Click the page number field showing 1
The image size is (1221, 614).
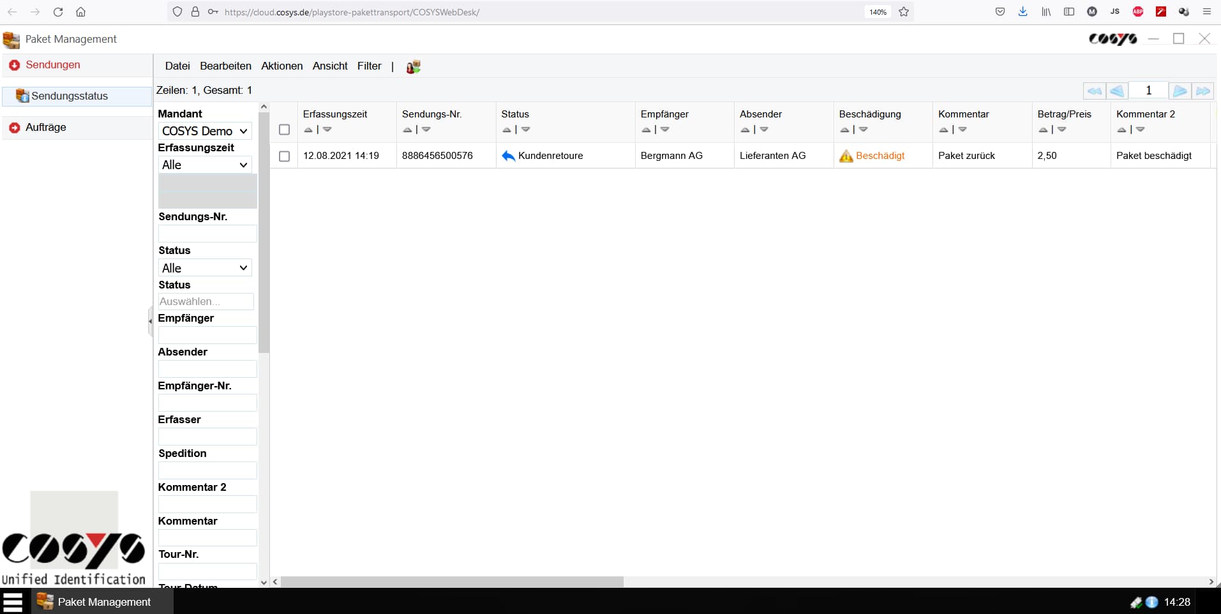pyautogui.click(x=1148, y=91)
